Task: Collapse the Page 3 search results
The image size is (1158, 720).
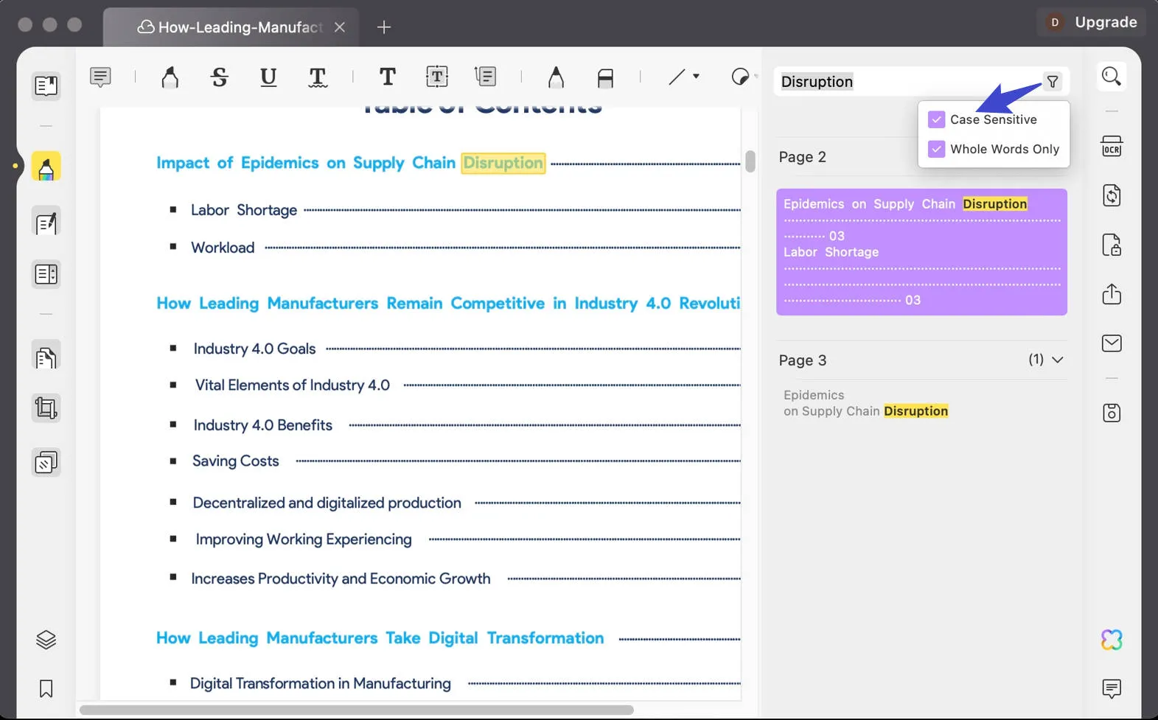Action: [1057, 360]
